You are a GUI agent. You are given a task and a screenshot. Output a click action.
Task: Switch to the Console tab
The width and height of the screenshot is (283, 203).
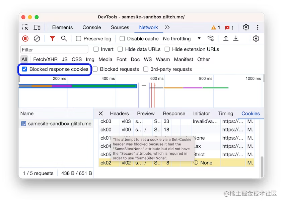pos(92,27)
